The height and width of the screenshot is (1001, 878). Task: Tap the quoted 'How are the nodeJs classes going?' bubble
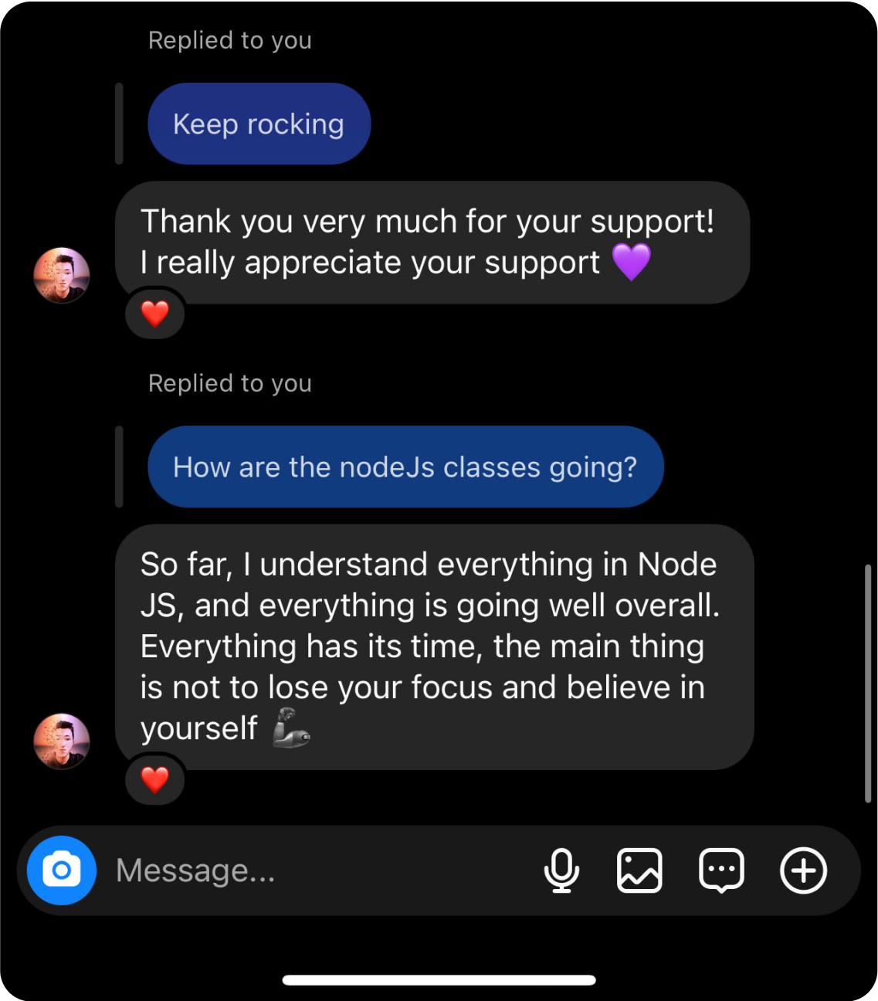pyautogui.click(x=405, y=467)
